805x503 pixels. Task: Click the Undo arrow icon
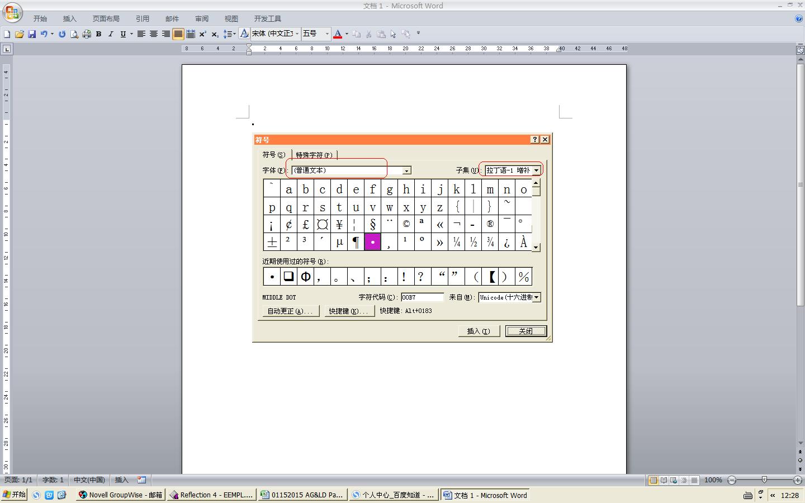click(44, 34)
